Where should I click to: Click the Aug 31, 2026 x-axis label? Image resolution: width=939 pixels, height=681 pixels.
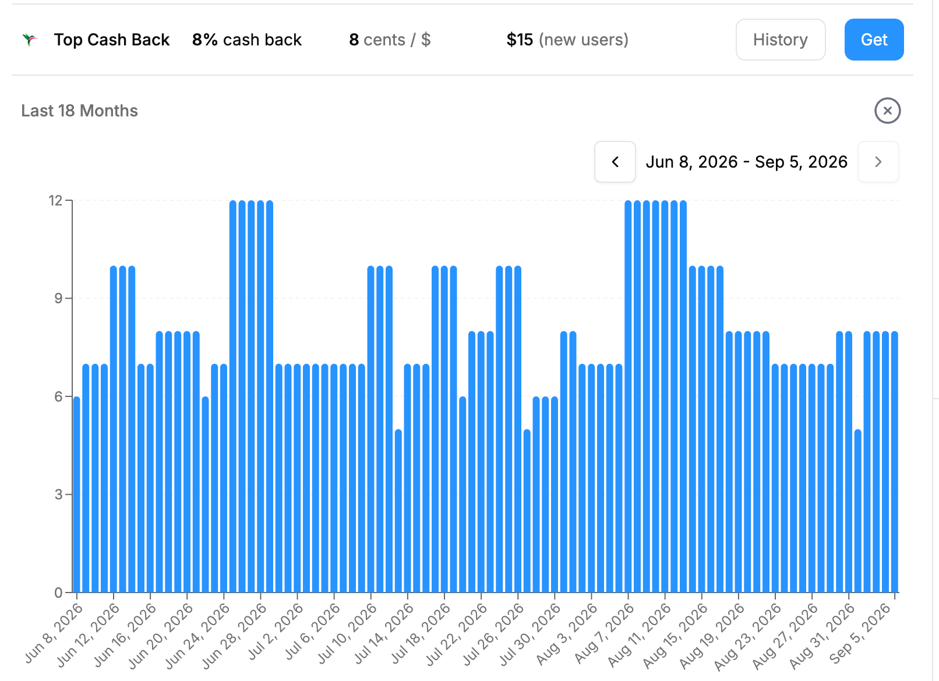pos(821,636)
